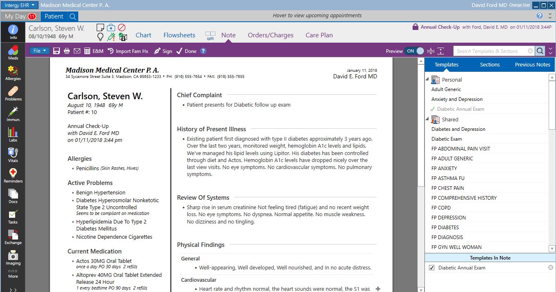Switch to the My Day tab
The width and height of the screenshot is (556, 292).
point(20,16)
